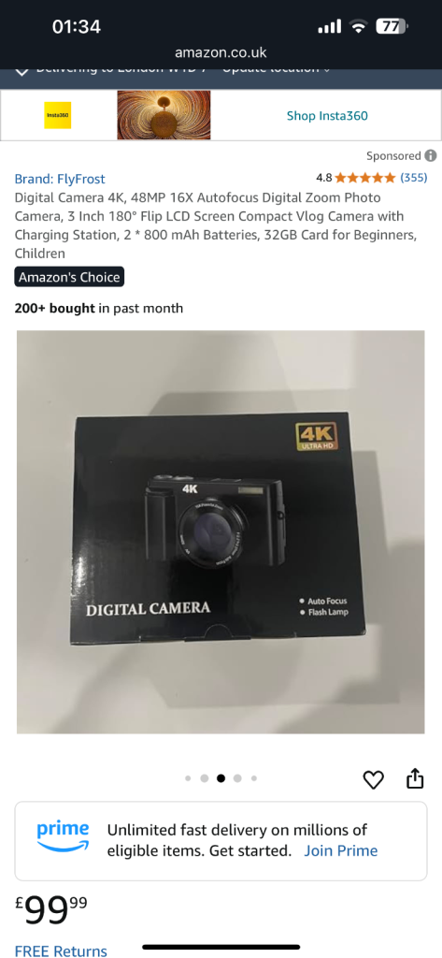Open the 355 reviews link

pyautogui.click(x=413, y=178)
